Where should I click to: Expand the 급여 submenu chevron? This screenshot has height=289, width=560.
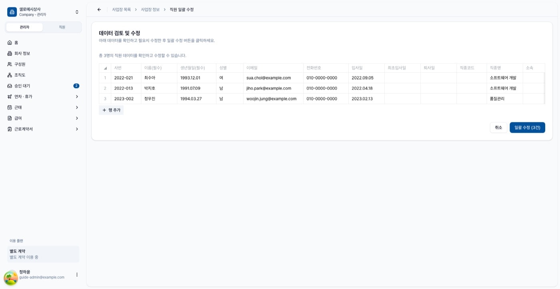click(x=77, y=118)
